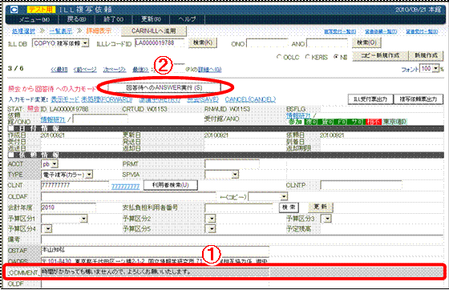Image resolution: width=449 pixels, height=290 pixels.
Task: Go to next page via 次ページ link
Action: (114, 70)
